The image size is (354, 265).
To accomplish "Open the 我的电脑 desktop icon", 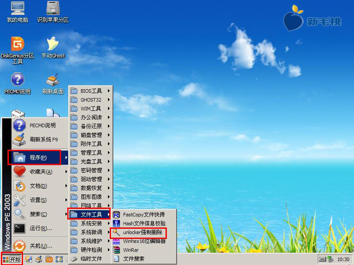I will [x=18, y=12].
